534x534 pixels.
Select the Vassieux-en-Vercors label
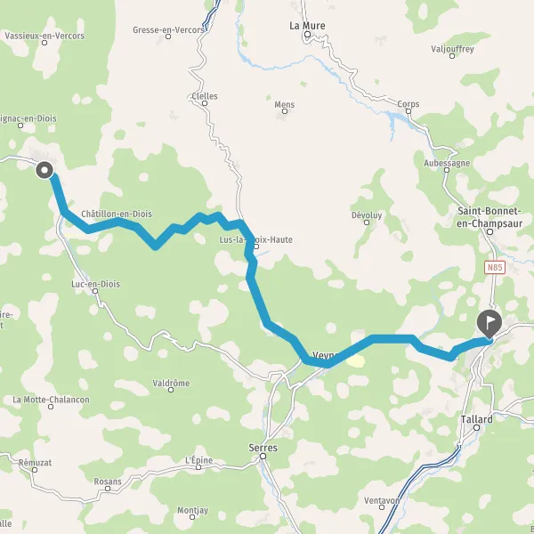pyautogui.click(x=44, y=36)
